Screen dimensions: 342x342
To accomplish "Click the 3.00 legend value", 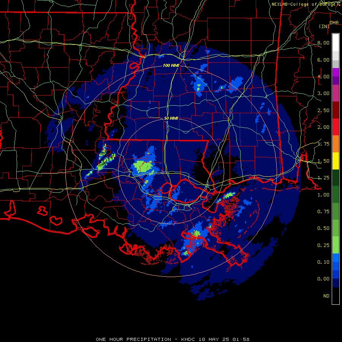I will click(323, 93).
